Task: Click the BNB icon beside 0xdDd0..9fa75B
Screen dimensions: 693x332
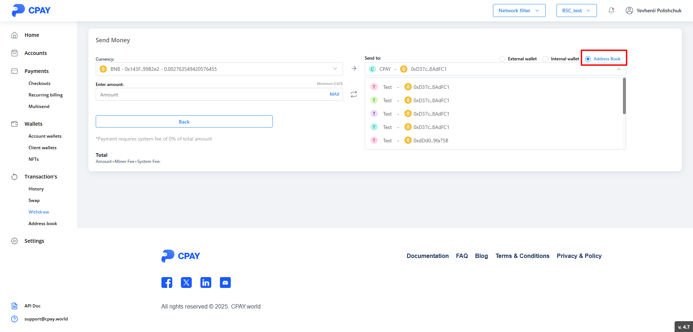Action: point(408,140)
